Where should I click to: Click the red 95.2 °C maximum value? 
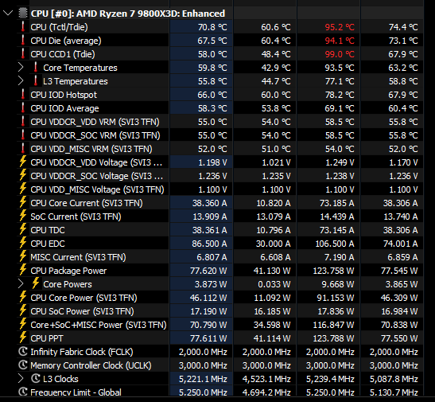(x=340, y=27)
